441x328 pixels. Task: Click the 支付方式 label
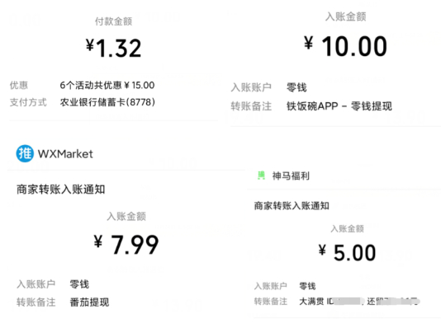click(x=28, y=102)
